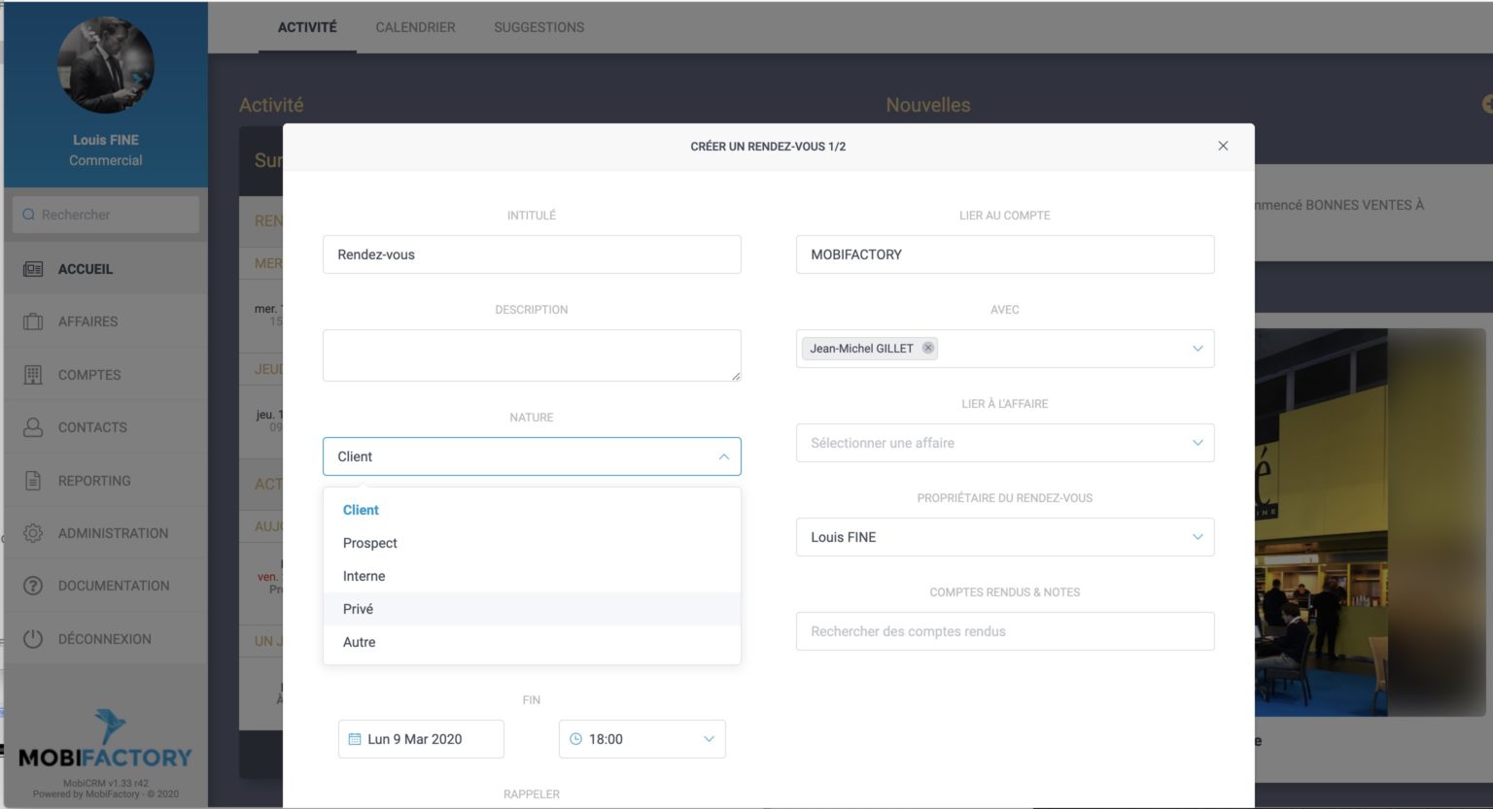Image resolution: width=1493 pixels, height=809 pixels.
Task: Click the Déconnexion power icon
Action: 31,638
